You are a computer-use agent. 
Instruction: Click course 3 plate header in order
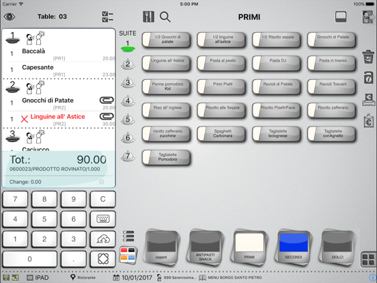(12, 137)
